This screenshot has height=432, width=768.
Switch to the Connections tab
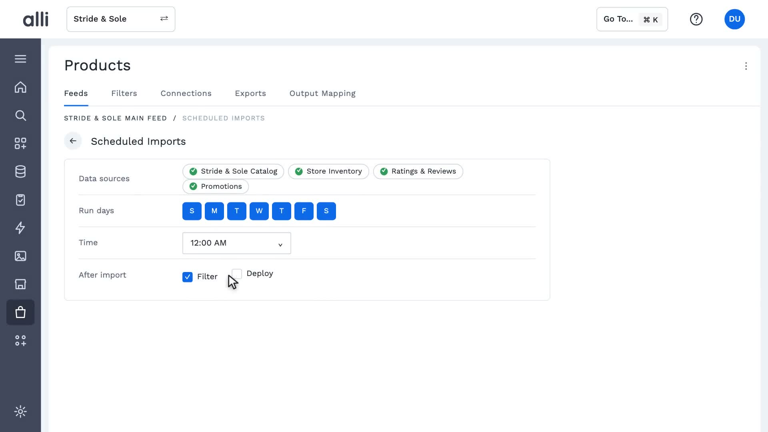[x=186, y=94]
